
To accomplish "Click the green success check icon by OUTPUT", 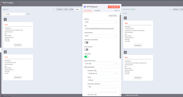I will point(132,10).
